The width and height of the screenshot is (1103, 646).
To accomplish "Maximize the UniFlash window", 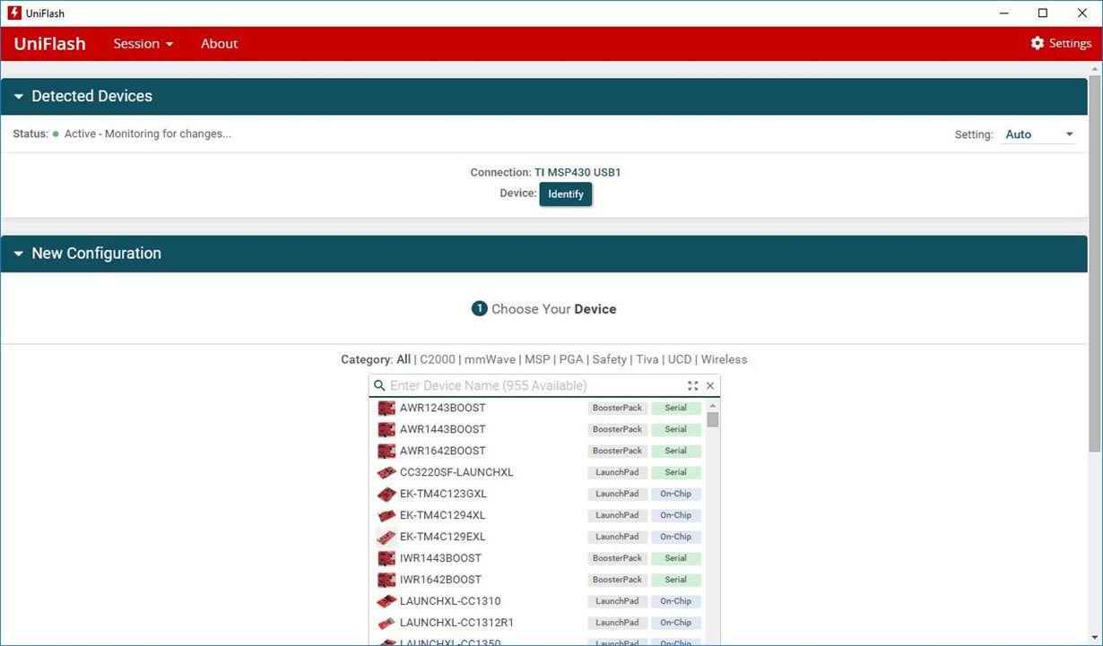I will 1042,13.
